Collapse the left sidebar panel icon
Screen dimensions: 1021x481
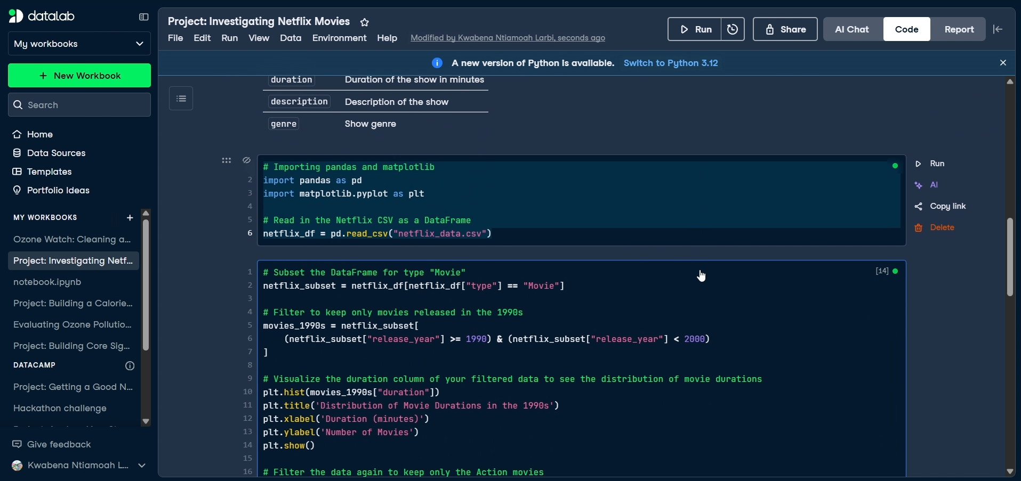pos(143,17)
